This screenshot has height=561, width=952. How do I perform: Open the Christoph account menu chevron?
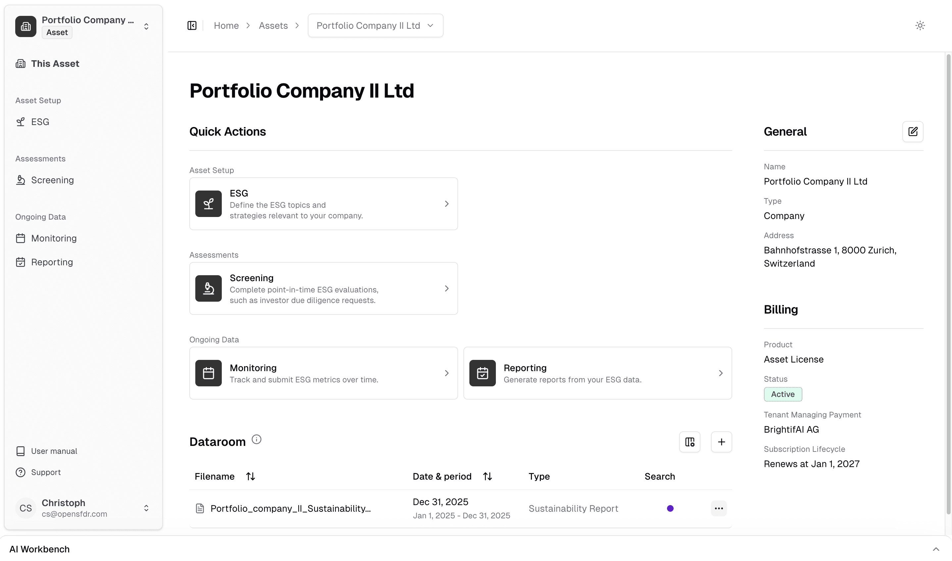coord(146,508)
